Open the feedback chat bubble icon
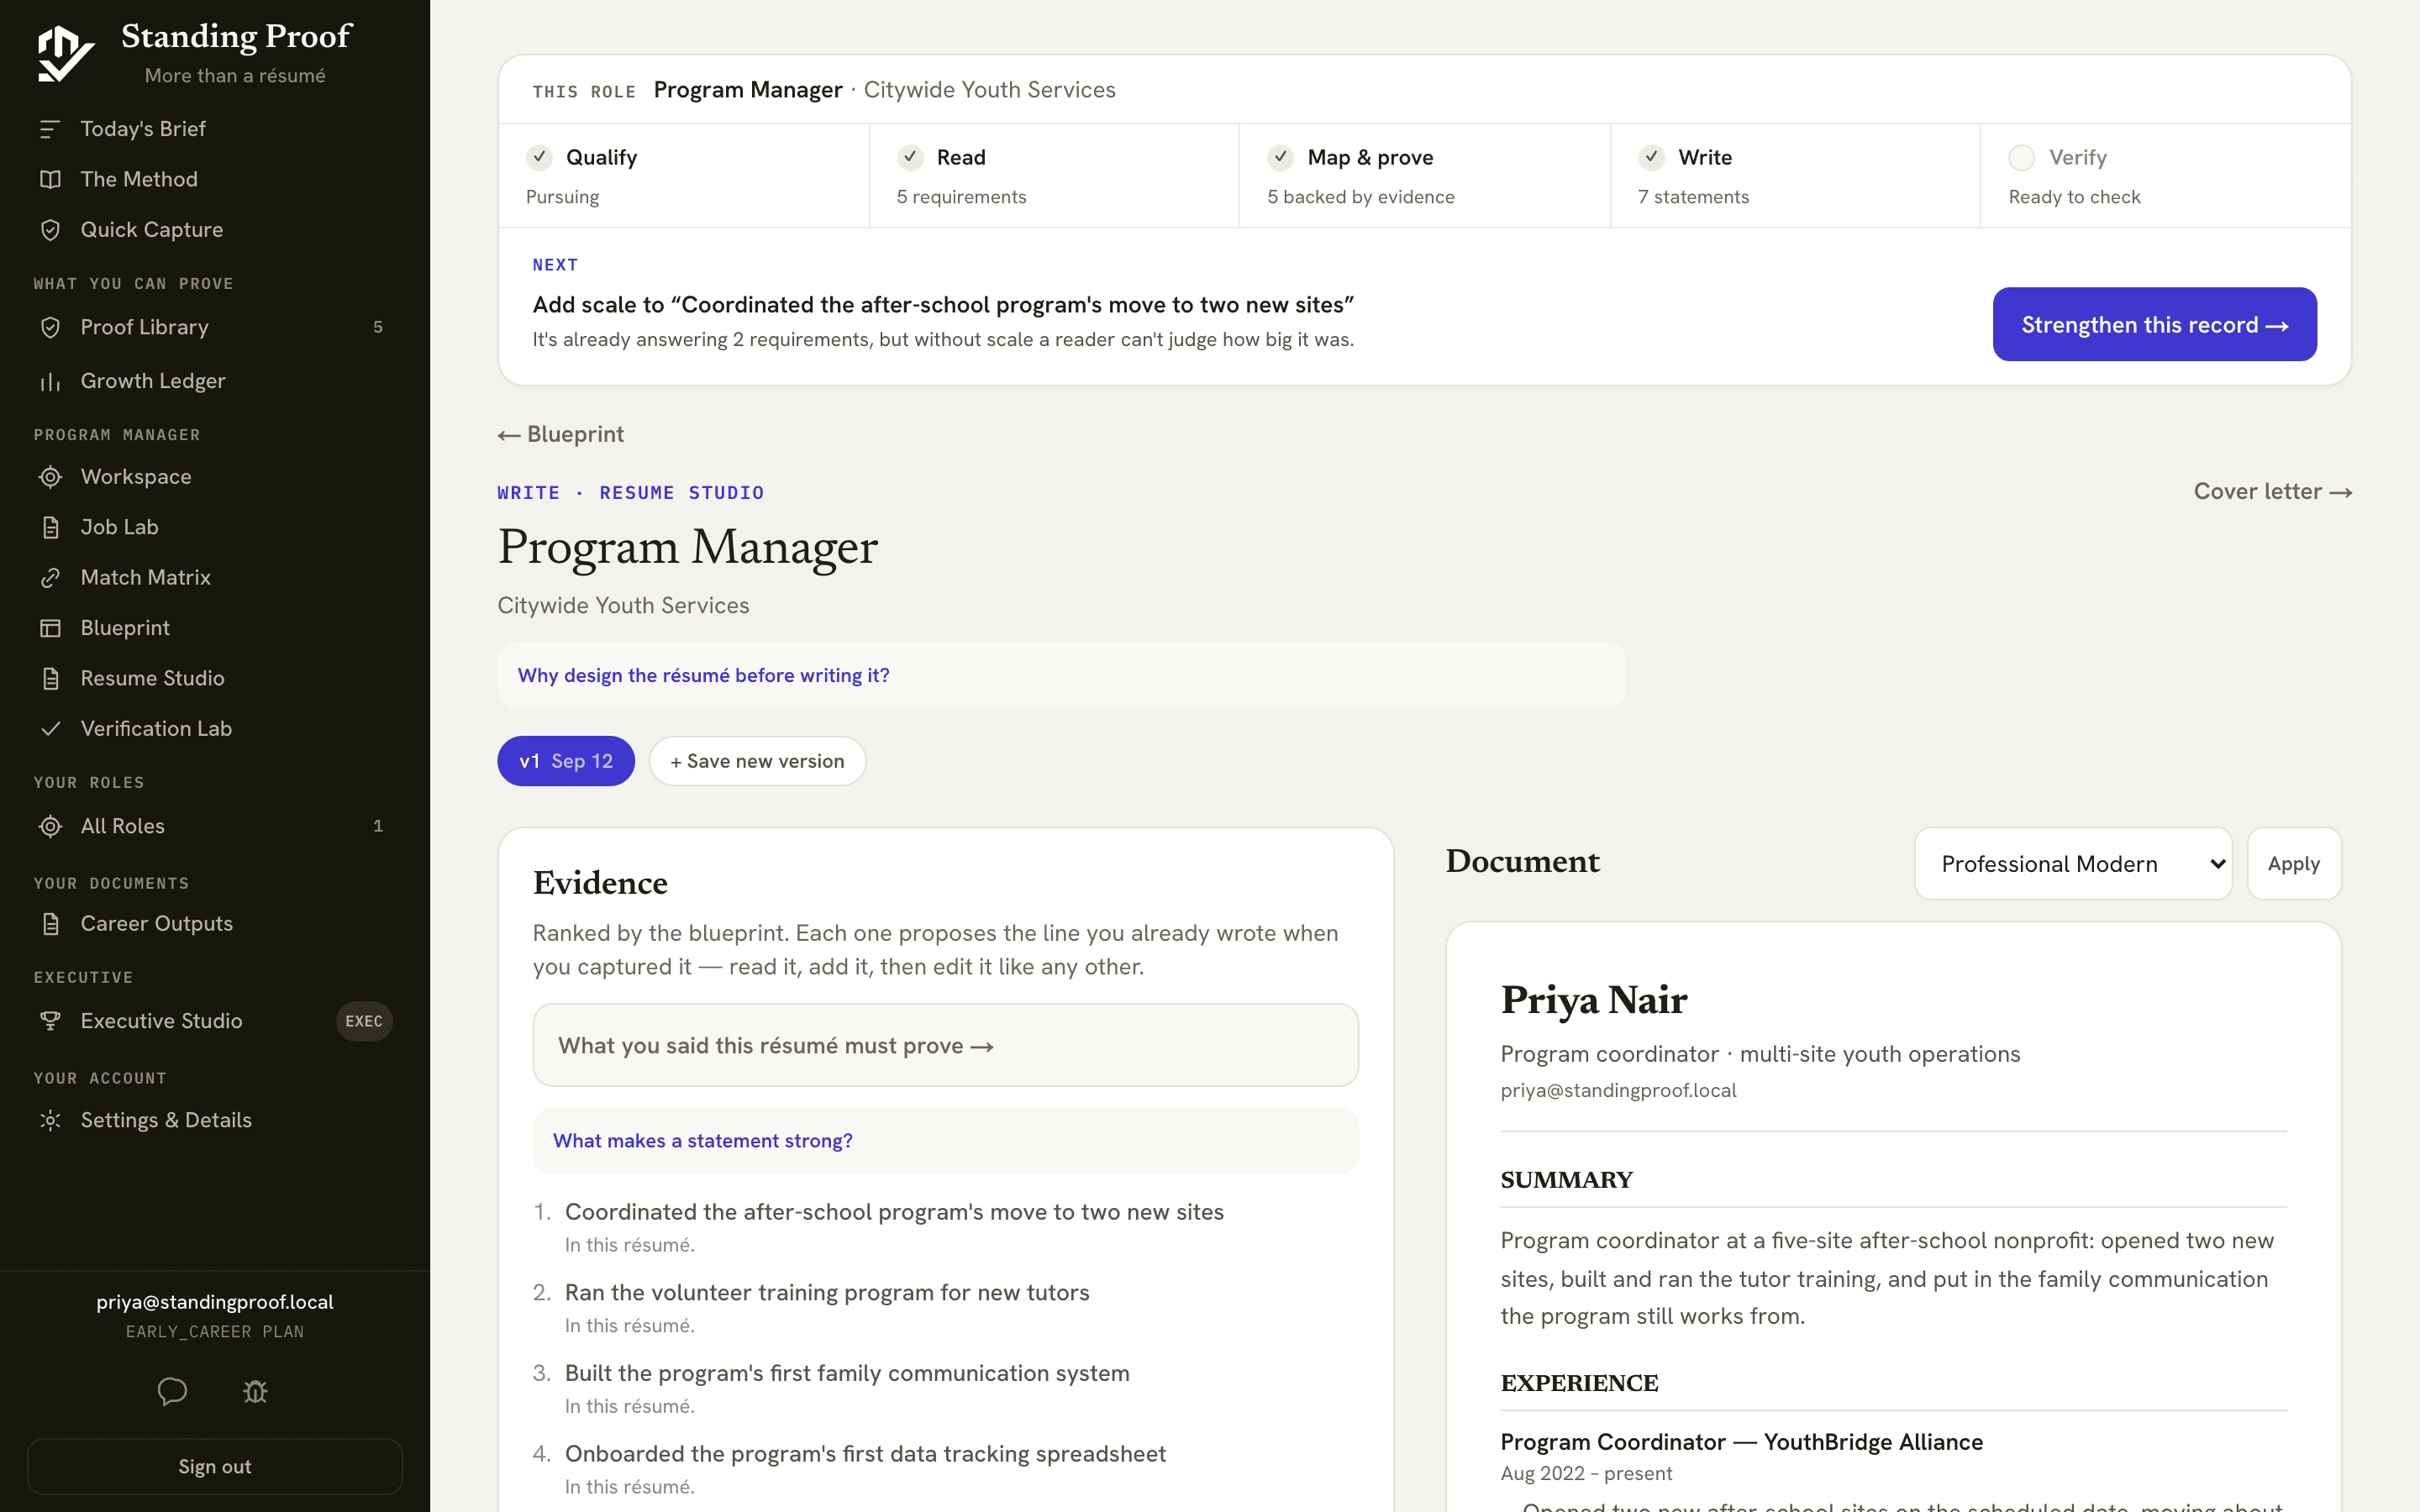This screenshot has width=2420, height=1512. [172, 1391]
